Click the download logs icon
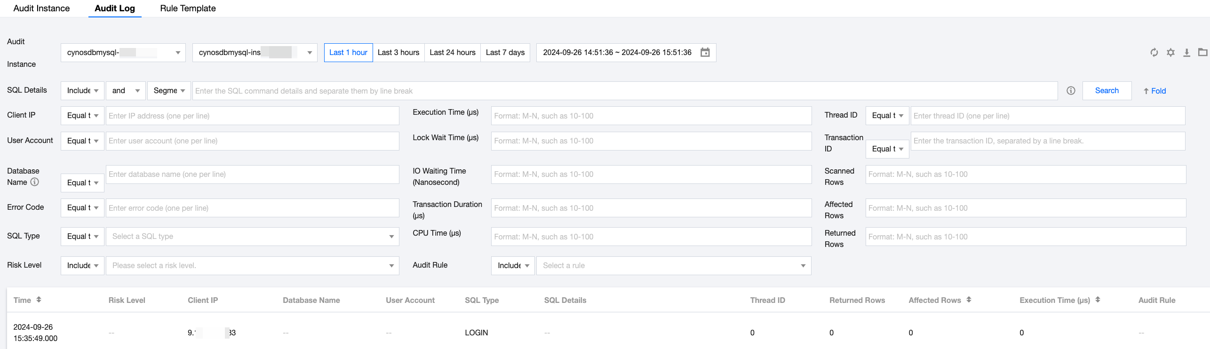This screenshot has width=1210, height=349. click(1186, 53)
